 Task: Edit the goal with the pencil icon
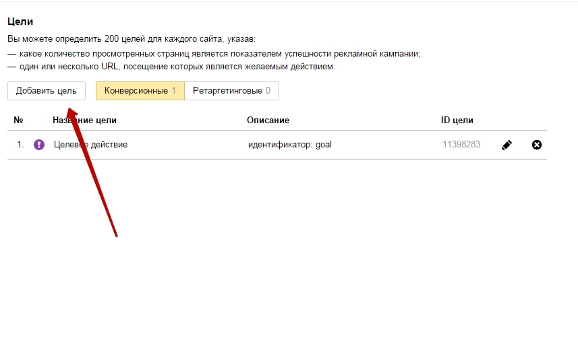tap(507, 145)
